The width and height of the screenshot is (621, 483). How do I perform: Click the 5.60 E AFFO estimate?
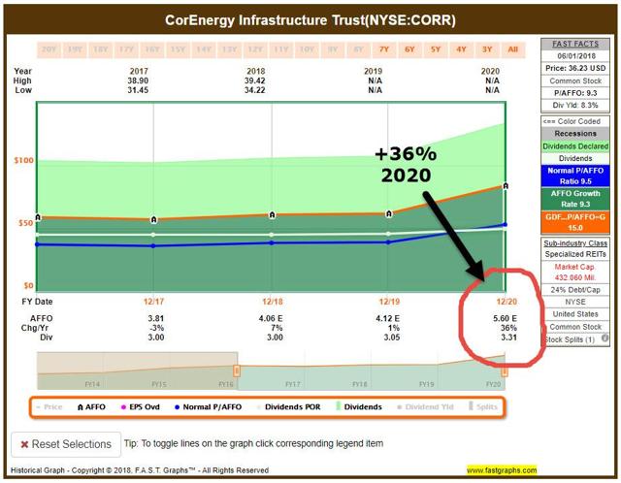click(x=505, y=318)
